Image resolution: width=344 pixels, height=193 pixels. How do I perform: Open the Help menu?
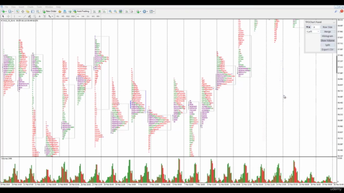(59, 7)
